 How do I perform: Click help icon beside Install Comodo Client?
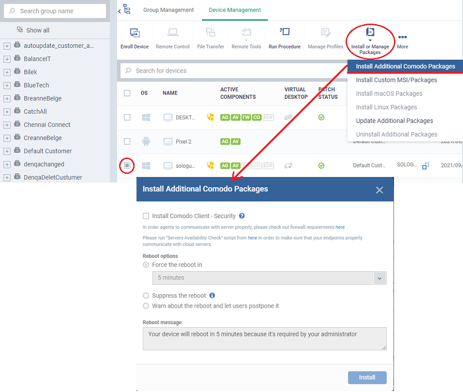(x=242, y=216)
